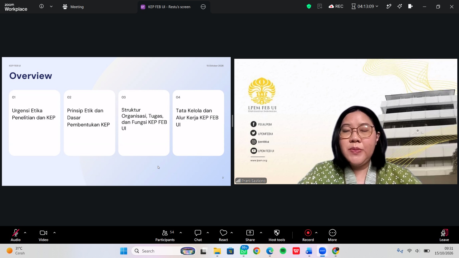Expand dropdown beside meeting info
Screen dimensions: 459x258
tap(51, 6)
